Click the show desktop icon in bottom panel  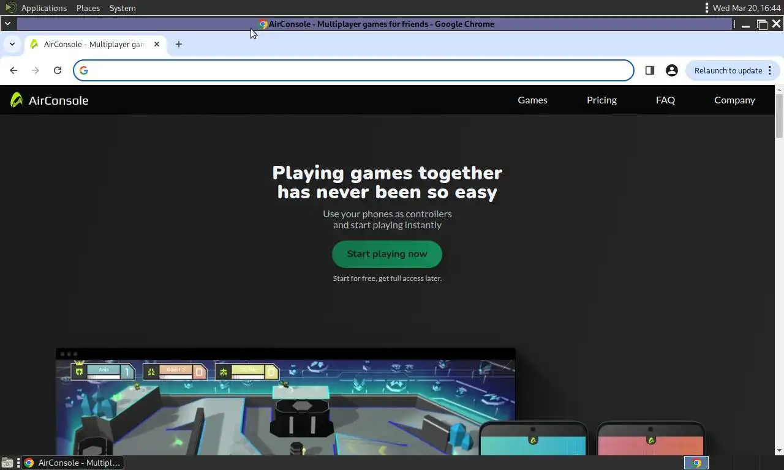coord(7,463)
